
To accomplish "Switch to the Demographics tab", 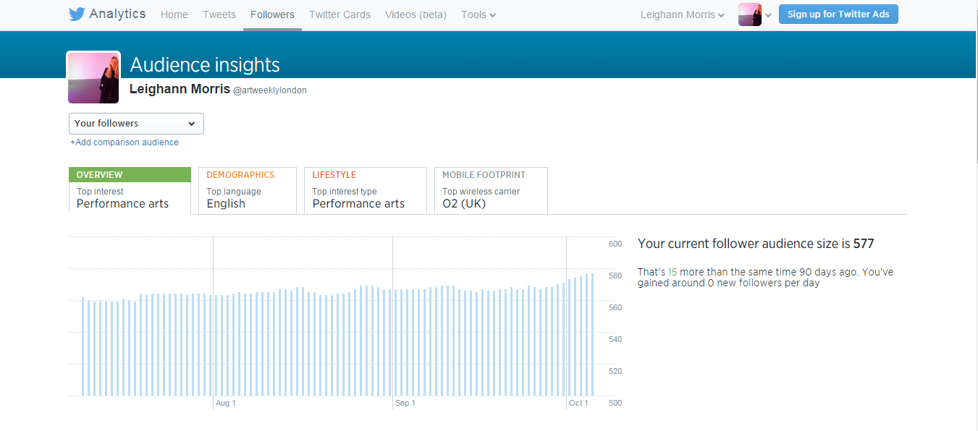I will point(247,190).
